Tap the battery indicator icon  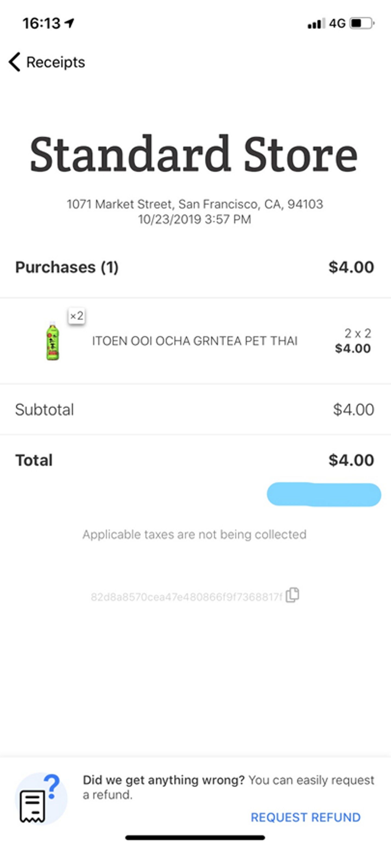point(362,23)
